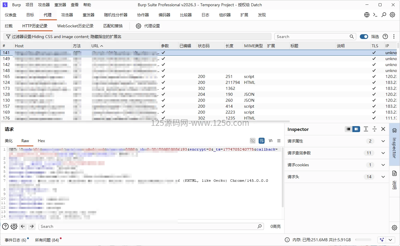Open the 事件日志 (6) event log
Viewport: 400px width, 246px height.
[15, 240]
